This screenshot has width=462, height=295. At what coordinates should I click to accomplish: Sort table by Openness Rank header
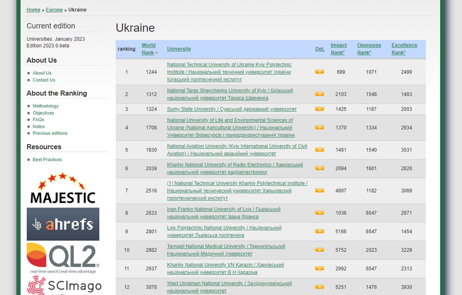click(x=369, y=49)
